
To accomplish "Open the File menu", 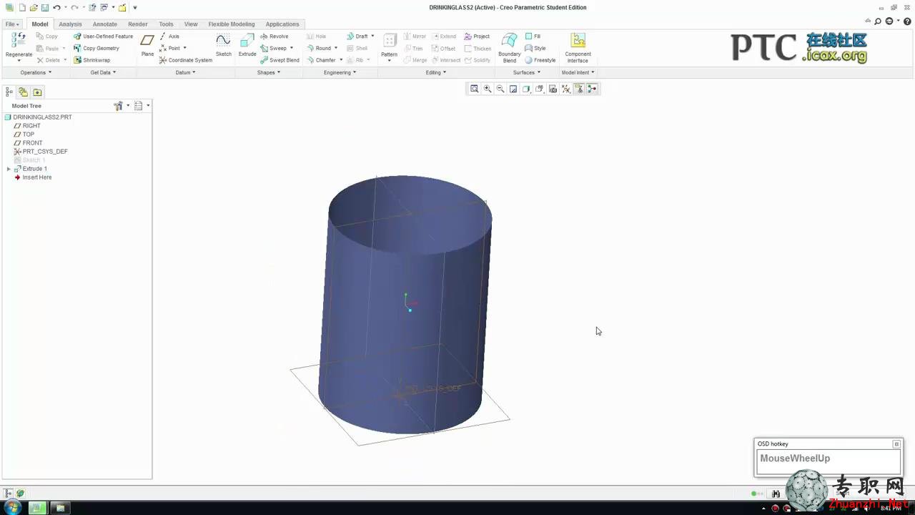I will coord(13,24).
